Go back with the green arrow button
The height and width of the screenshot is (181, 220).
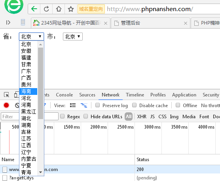pos(34,9)
